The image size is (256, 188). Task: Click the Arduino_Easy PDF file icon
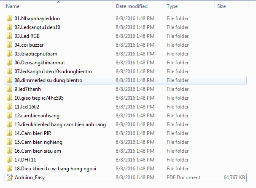tap(9, 177)
